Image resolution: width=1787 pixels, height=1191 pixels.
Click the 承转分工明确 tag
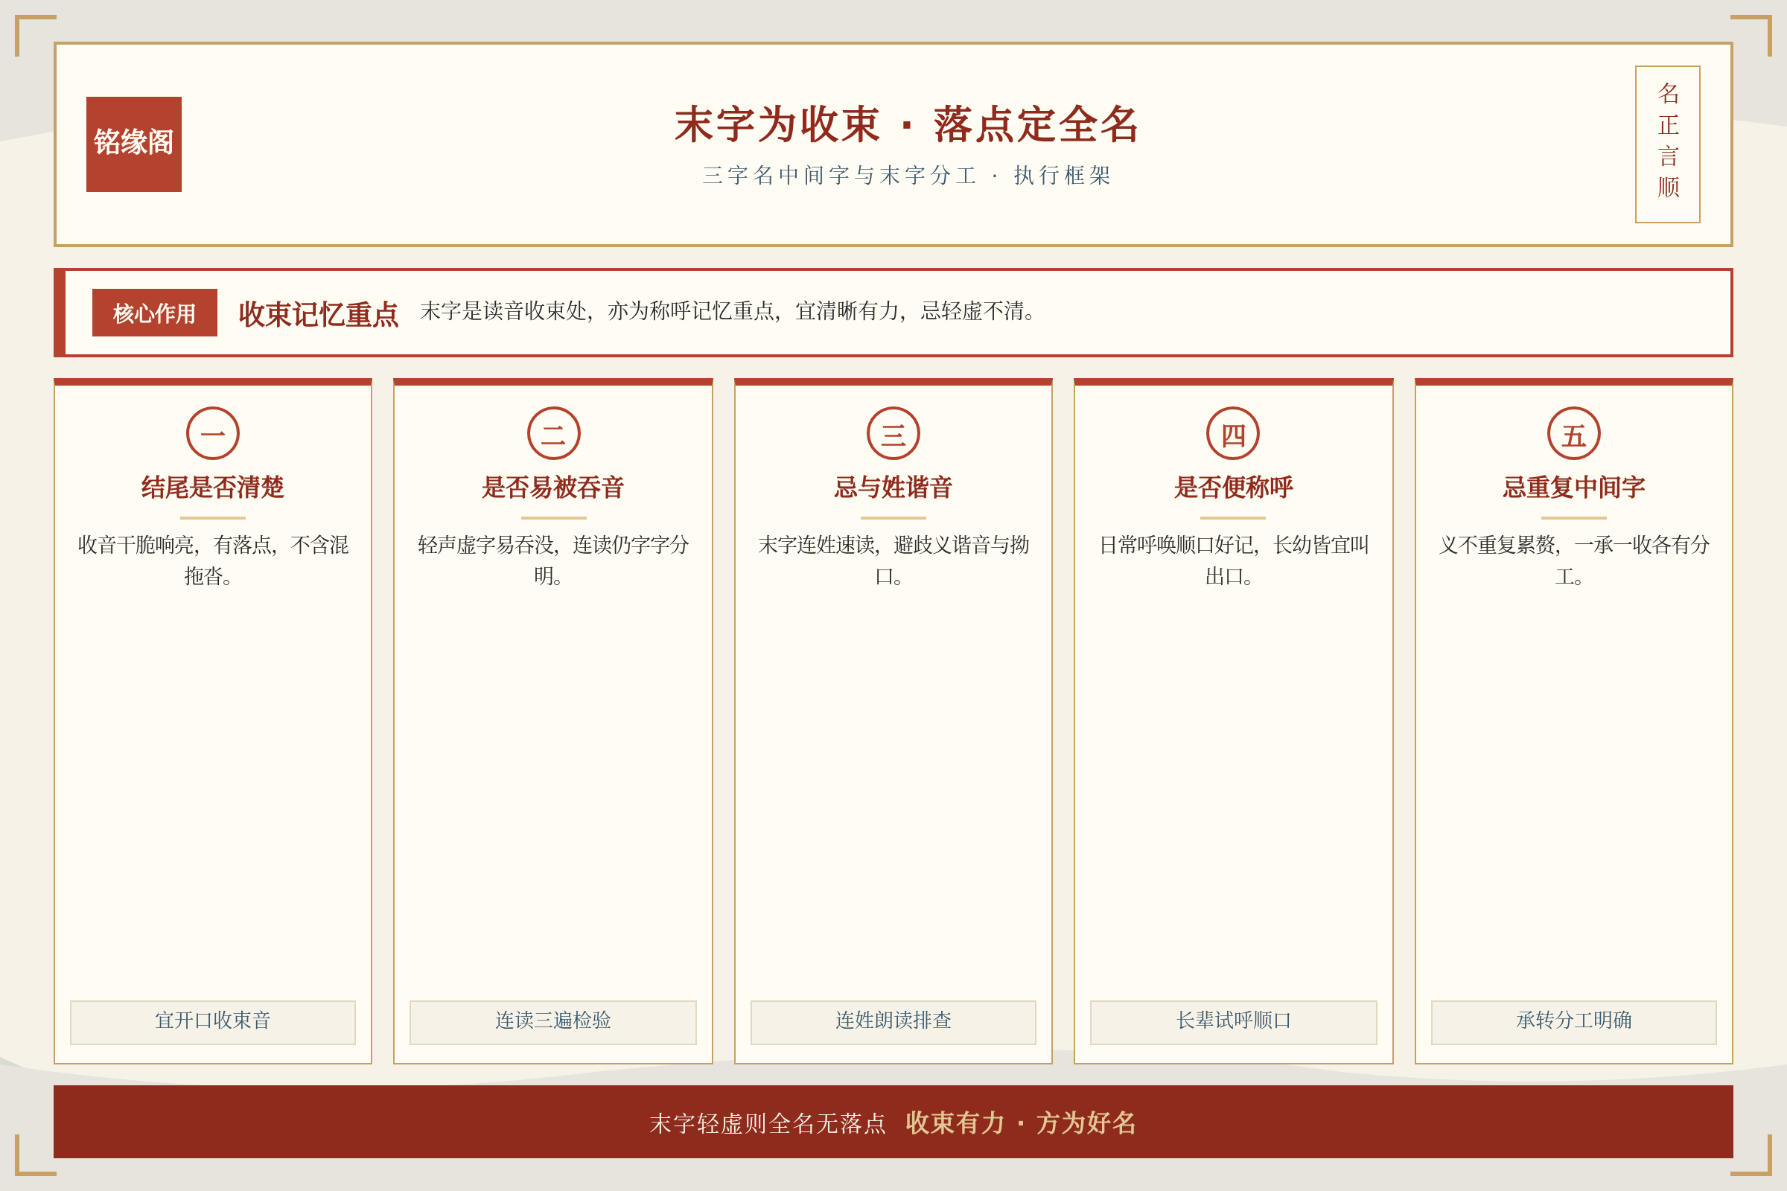click(1573, 1022)
